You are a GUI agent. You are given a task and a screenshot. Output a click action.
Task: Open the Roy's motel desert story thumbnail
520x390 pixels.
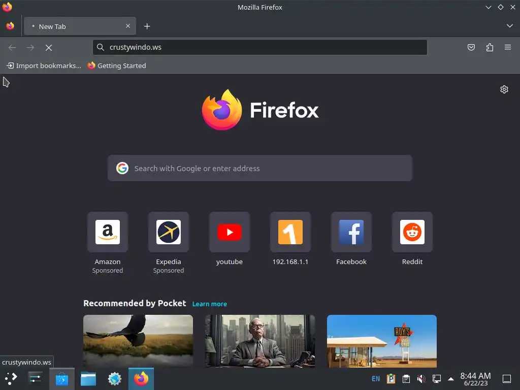382,341
